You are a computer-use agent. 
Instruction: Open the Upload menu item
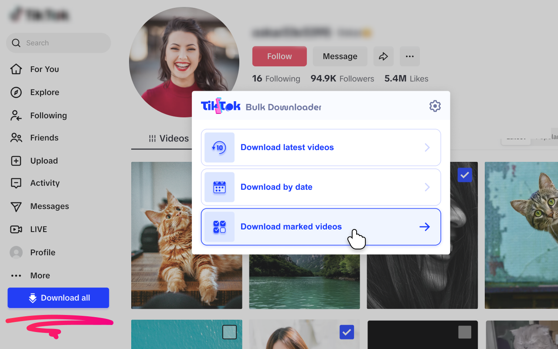tap(44, 161)
